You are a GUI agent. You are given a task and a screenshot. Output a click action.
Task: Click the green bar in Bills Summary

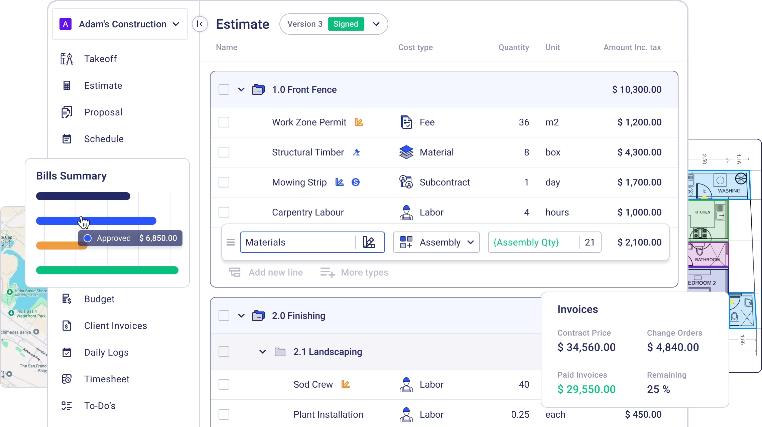[x=107, y=270]
